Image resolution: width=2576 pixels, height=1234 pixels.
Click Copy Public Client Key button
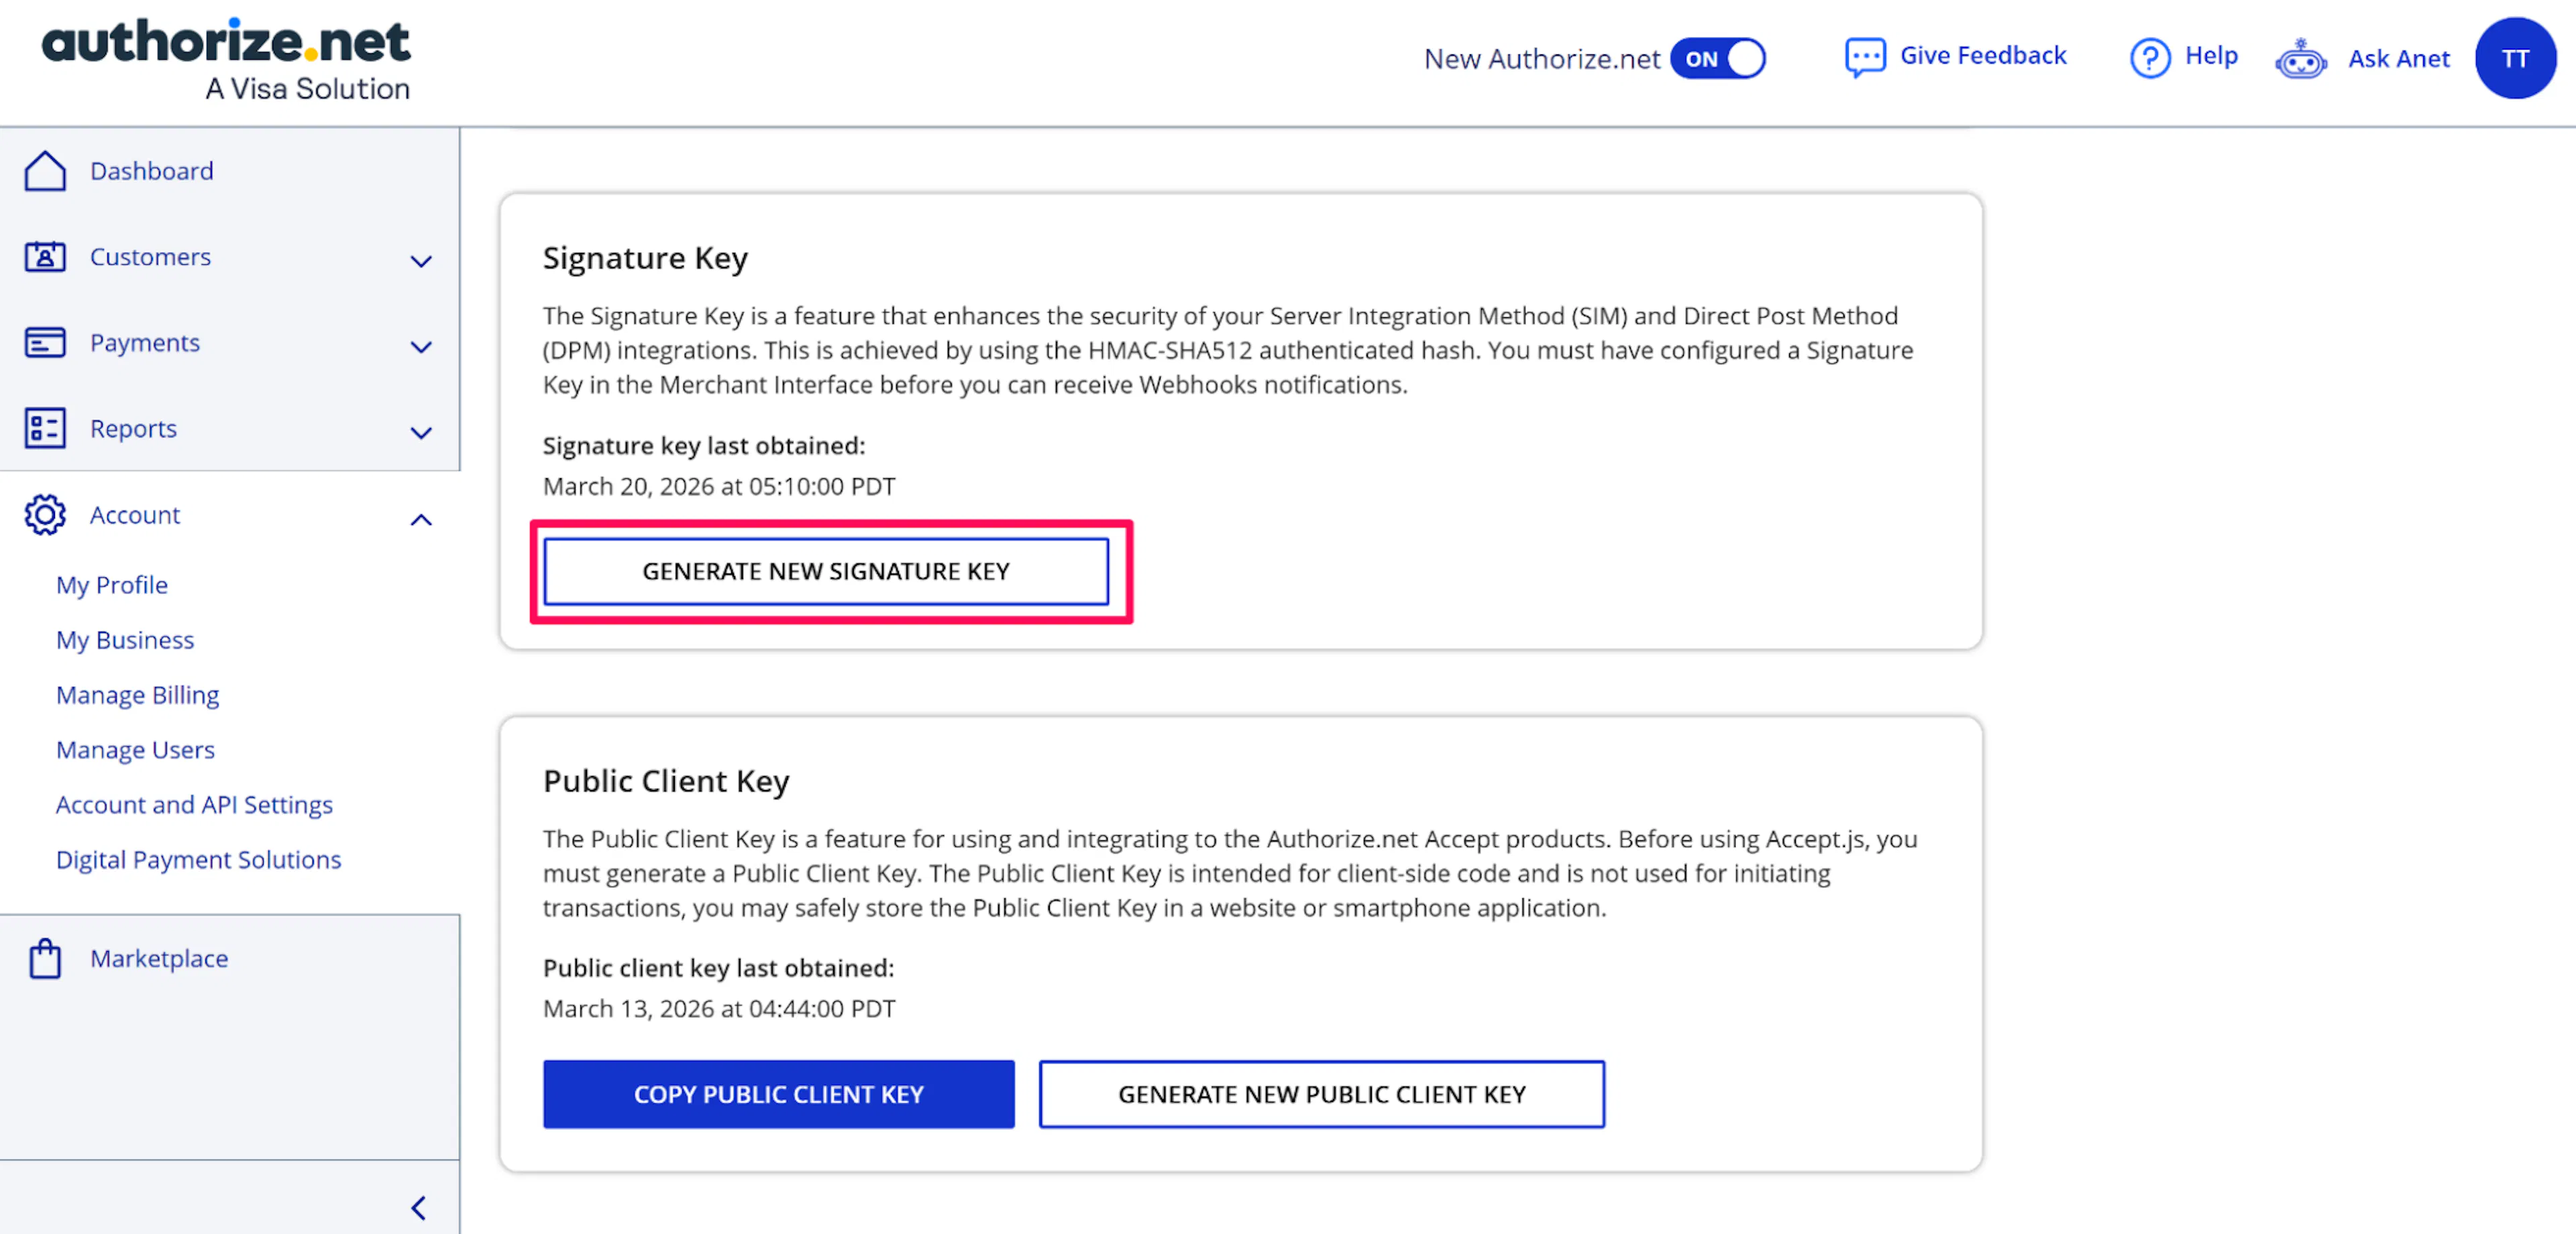pyautogui.click(x=778, y=1094)
